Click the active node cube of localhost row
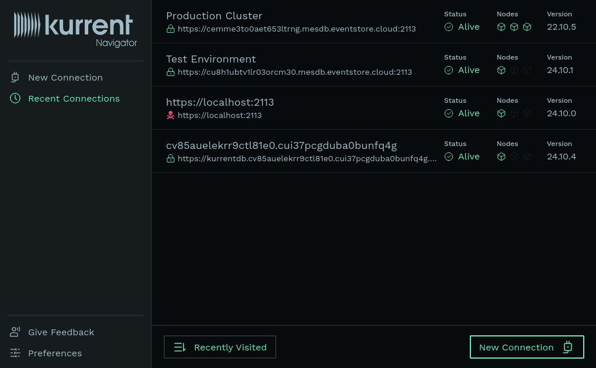Screen dimensions: 596x368 click(x=501, y=113)
